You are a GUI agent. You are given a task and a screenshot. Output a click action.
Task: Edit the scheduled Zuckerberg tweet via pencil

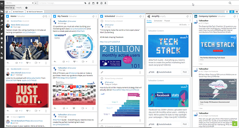(x=102, y=72)
